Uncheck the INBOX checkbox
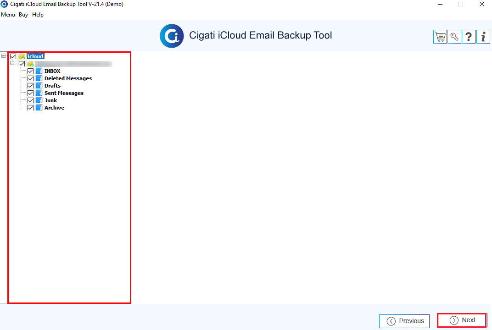The image size is (492, 330). (x=30, y=71)
